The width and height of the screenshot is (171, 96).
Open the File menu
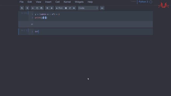21,2
